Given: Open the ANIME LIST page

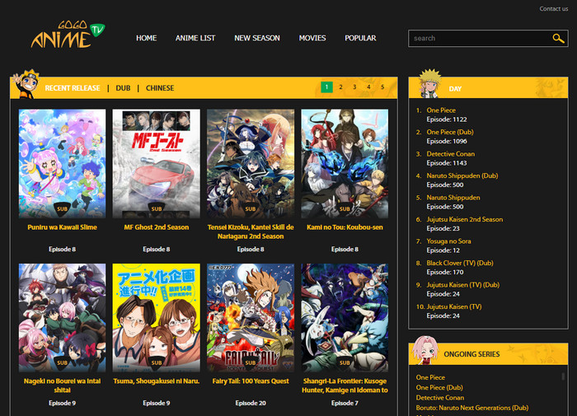Looking at the screenshot, I should click(195, 38).
